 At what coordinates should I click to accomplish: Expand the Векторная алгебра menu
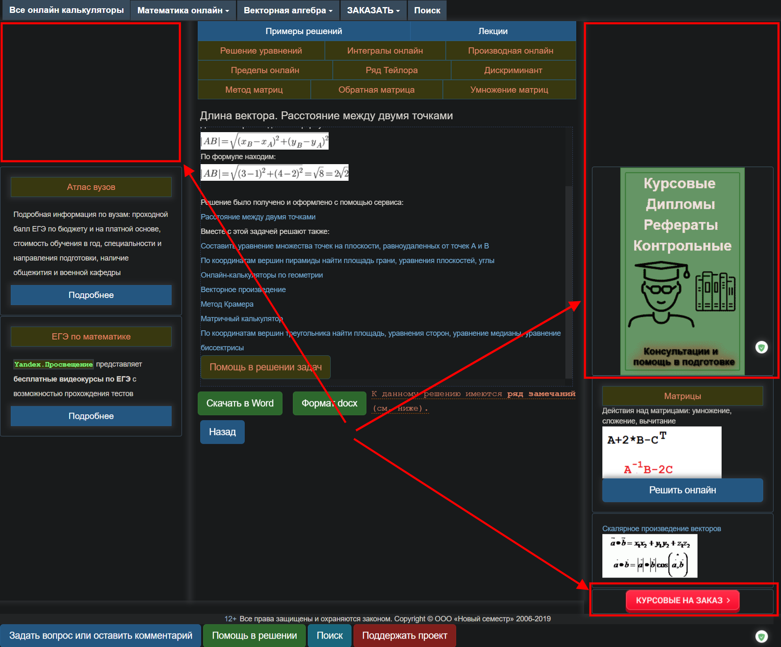click(x=287, y=10)
